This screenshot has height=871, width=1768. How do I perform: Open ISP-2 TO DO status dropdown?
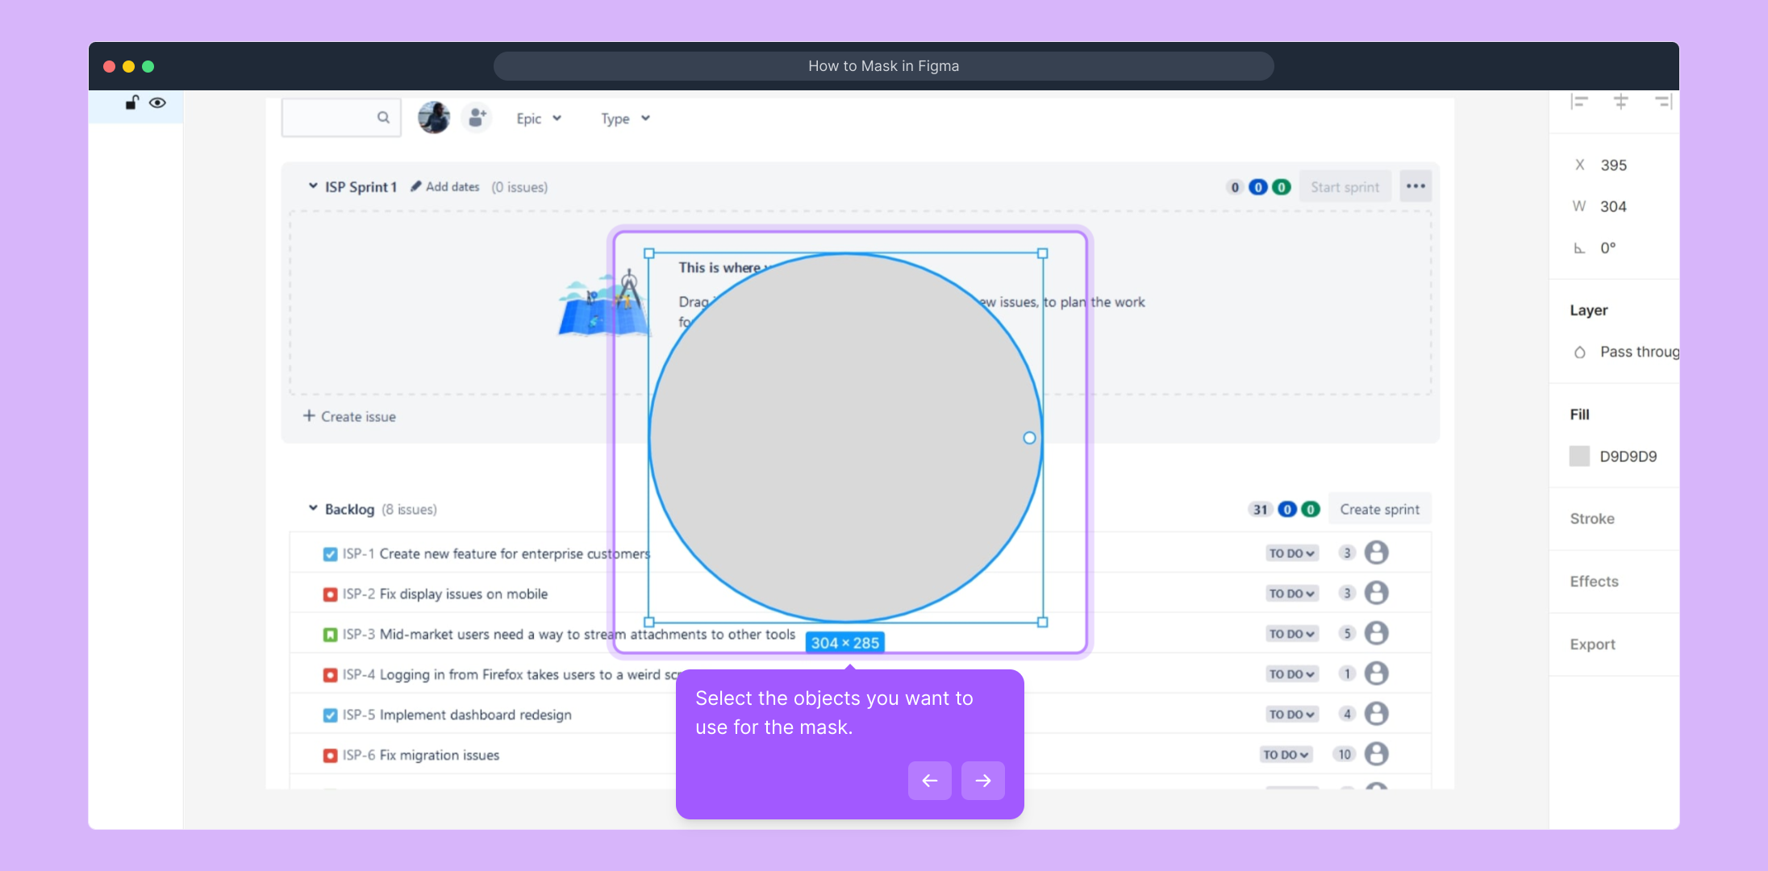[x=1291, y=594]
